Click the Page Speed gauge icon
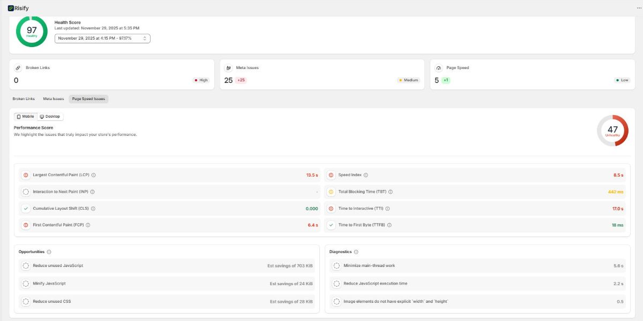Screen dimensions: 643x321 pyautogui.click(x=438, y=68)
